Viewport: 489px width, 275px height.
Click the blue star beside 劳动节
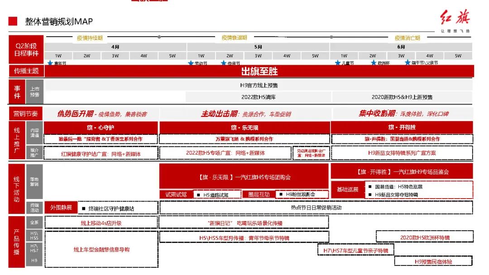point(191,63)
